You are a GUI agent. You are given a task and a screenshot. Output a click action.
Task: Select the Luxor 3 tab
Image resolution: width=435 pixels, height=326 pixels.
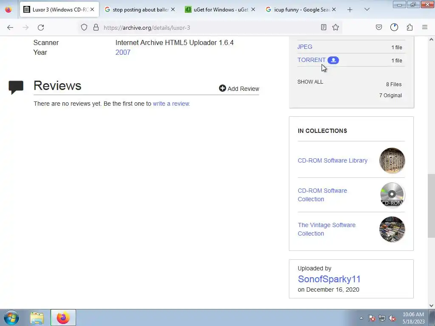[59, 10]
